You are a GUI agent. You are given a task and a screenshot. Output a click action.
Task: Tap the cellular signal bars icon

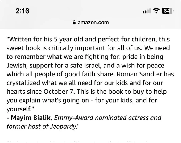pyautogui.click(x=147, y=11)
